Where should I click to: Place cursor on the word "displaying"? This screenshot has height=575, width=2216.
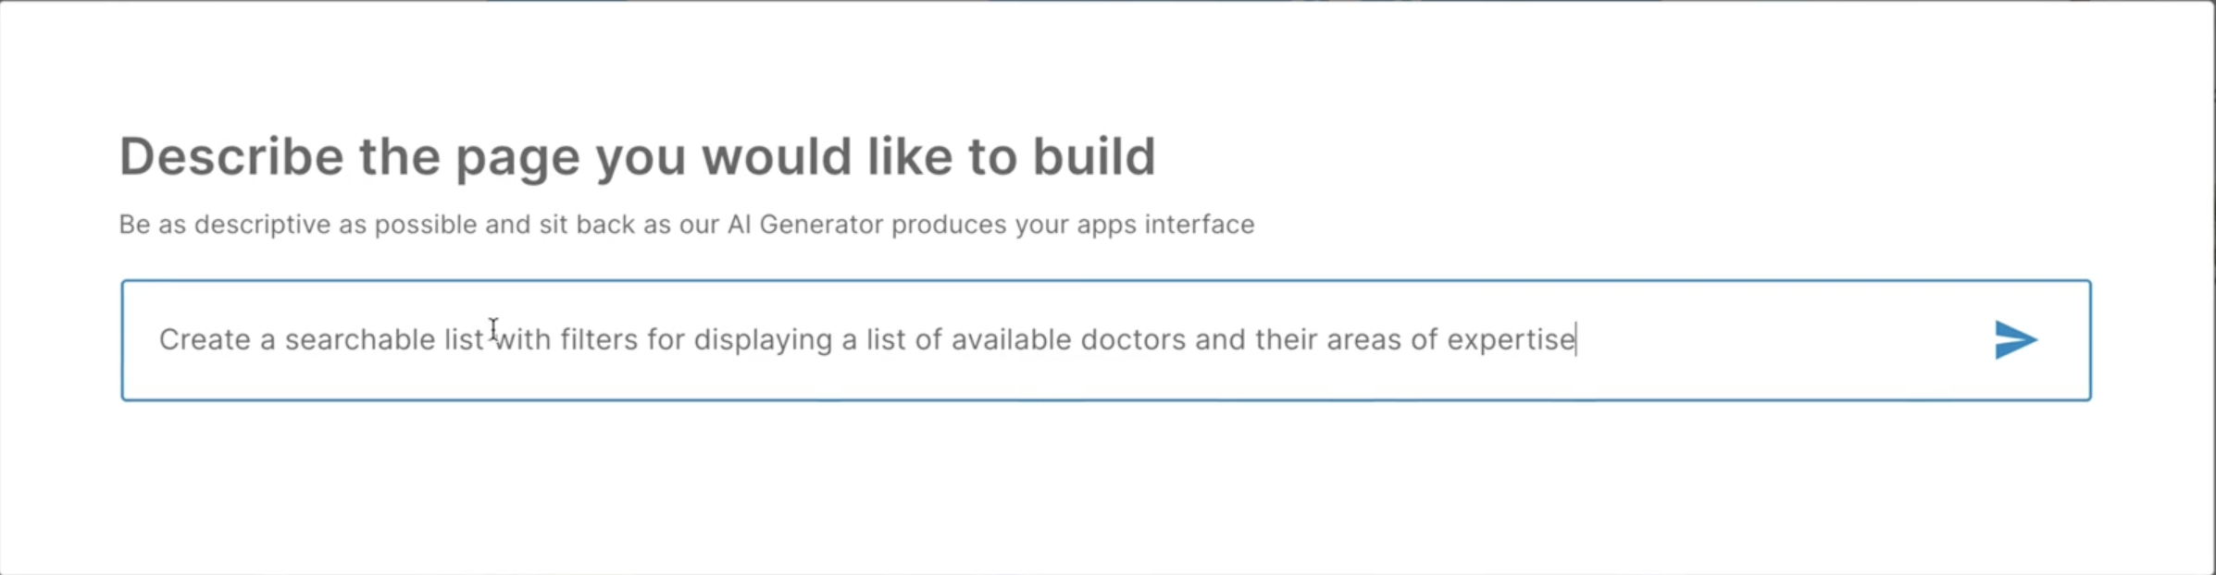763,340
